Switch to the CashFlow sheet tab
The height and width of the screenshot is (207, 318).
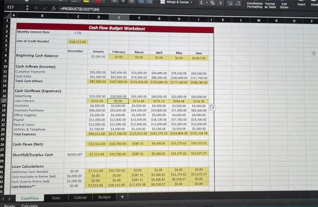click(30, 198)
